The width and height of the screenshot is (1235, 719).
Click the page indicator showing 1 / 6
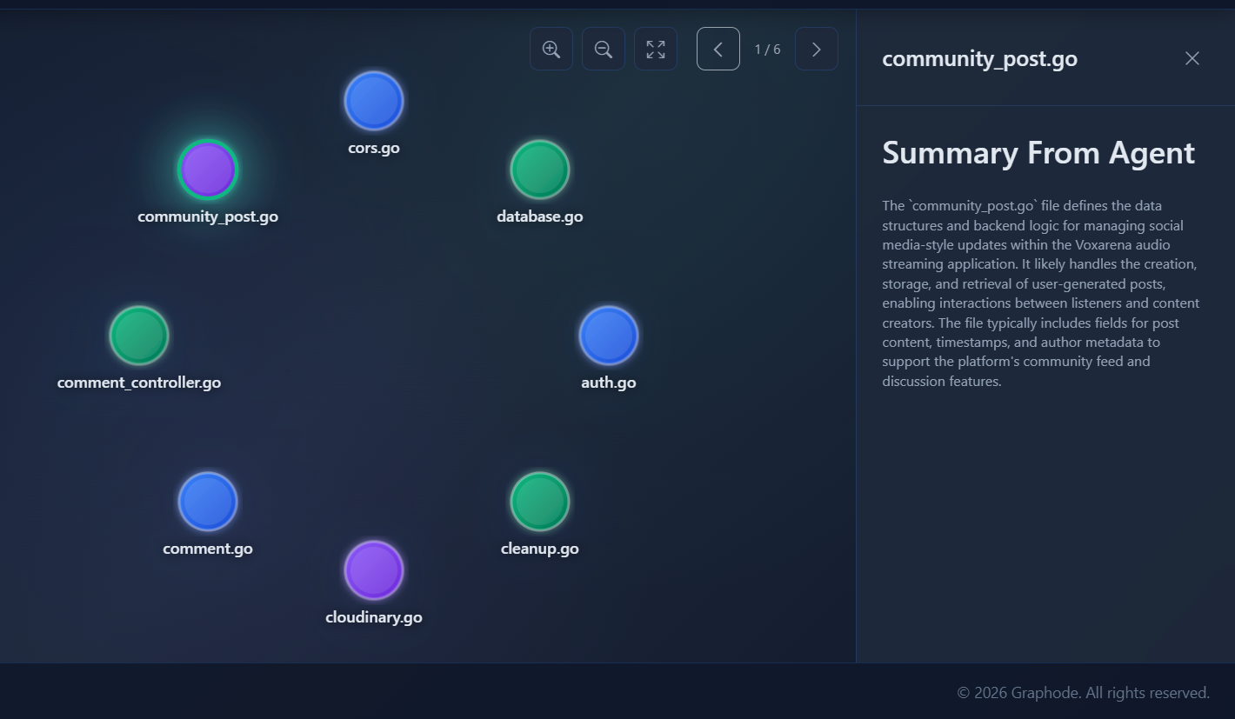[x=766, y=49]
